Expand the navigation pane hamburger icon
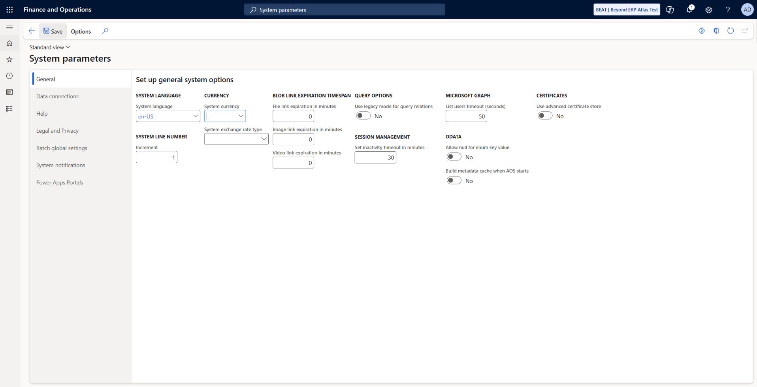 click(x=9, y=27)
